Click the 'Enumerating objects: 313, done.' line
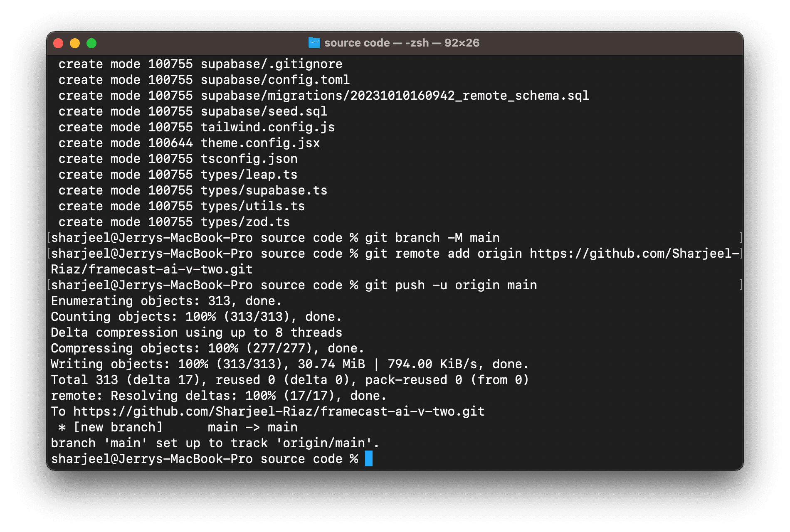Image resolution: width=790 pixels, height=532 pixels. [166, 301]
